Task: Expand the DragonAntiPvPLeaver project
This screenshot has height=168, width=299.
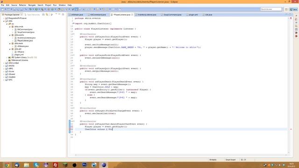Action: [x=4, y=18]
